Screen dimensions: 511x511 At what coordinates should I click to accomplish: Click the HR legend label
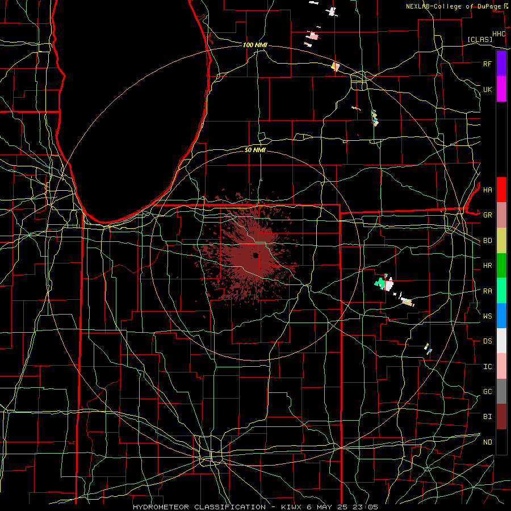tap(487, 266)
